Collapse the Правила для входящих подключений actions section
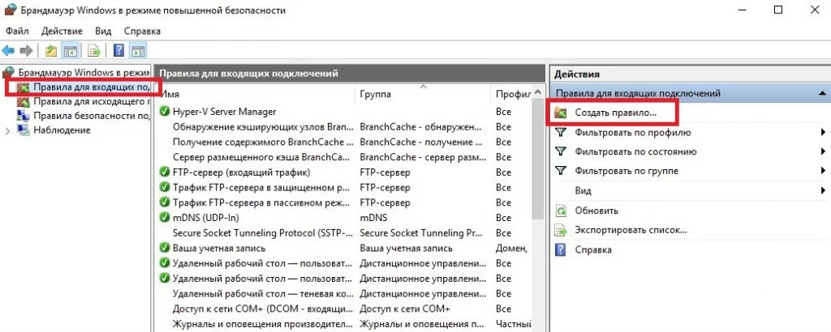831x332 pixels. (x=822, y=93)
